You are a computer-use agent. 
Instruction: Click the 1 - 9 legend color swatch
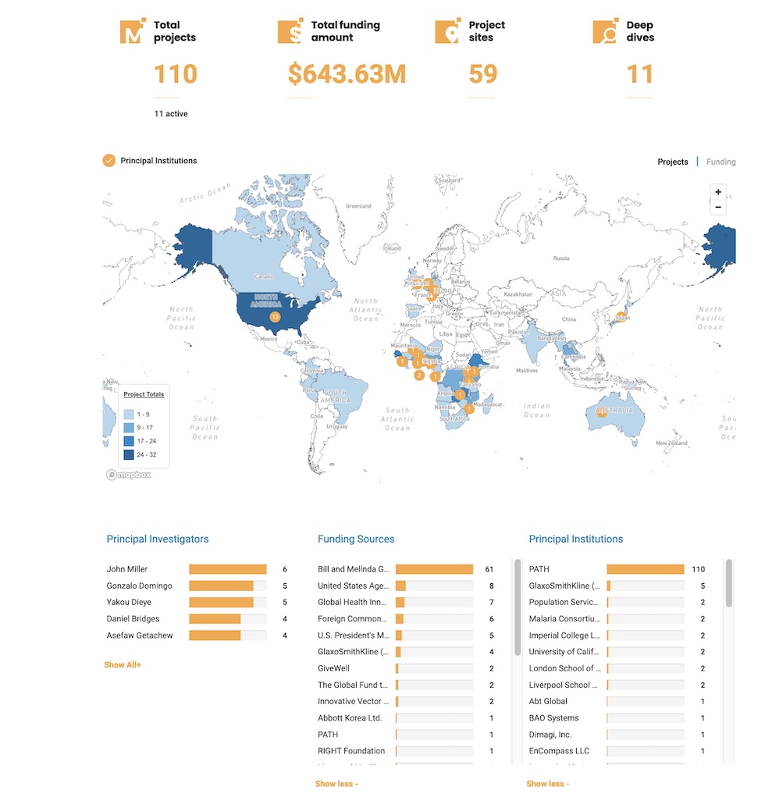(x=129, y=415)
